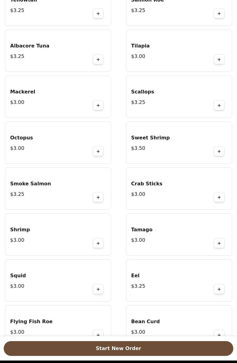Add Tamago with the plus icon
Screen dimensions: 237x363
pyautogui.click(x=219, y=243)
